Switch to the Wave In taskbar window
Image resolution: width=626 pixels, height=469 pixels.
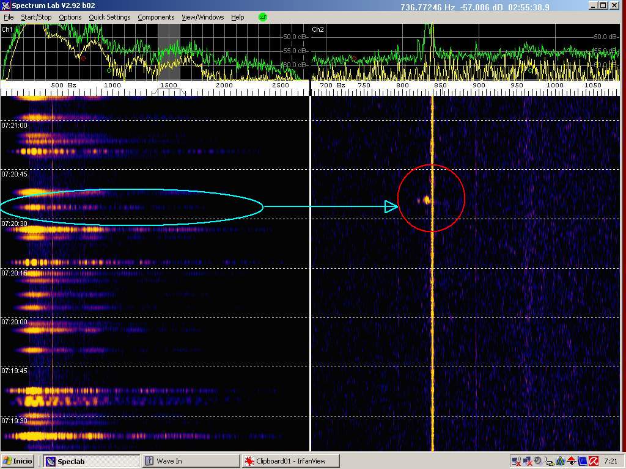pos(169,461)
